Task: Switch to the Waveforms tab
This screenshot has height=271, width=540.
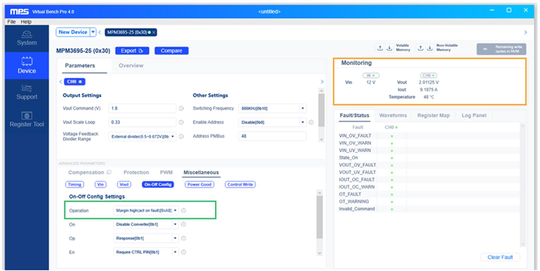Action: pos(393,116)
